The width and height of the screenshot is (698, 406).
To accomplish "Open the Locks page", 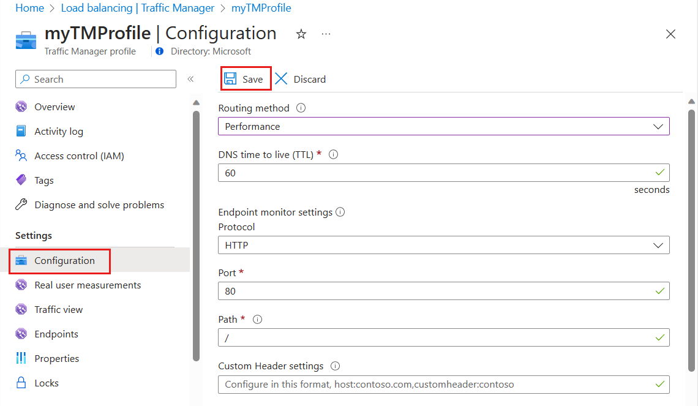I will coord(47,383).
